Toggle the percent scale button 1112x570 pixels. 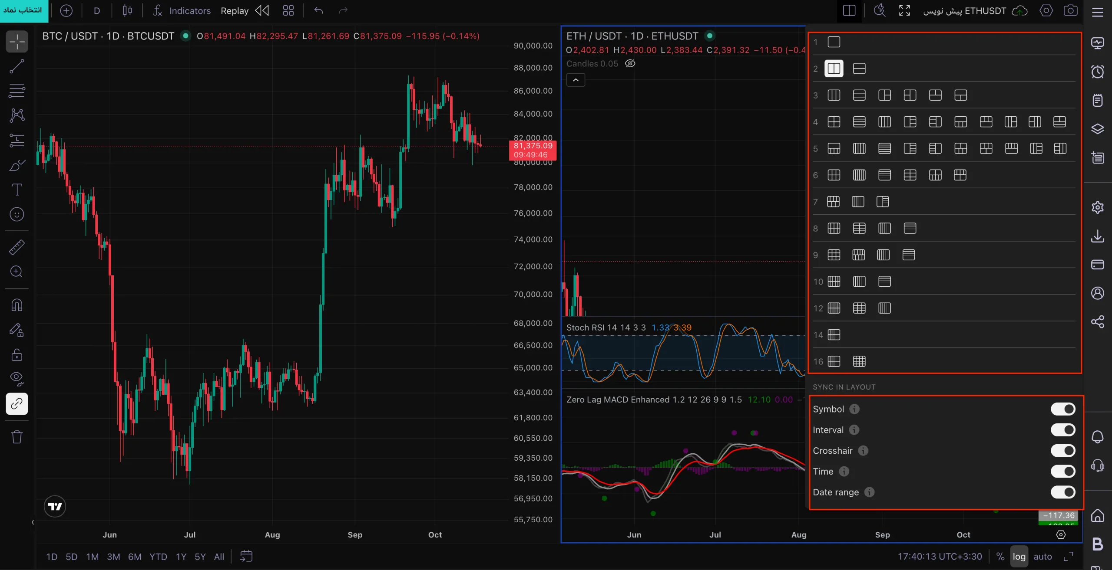coord(1000,557)
